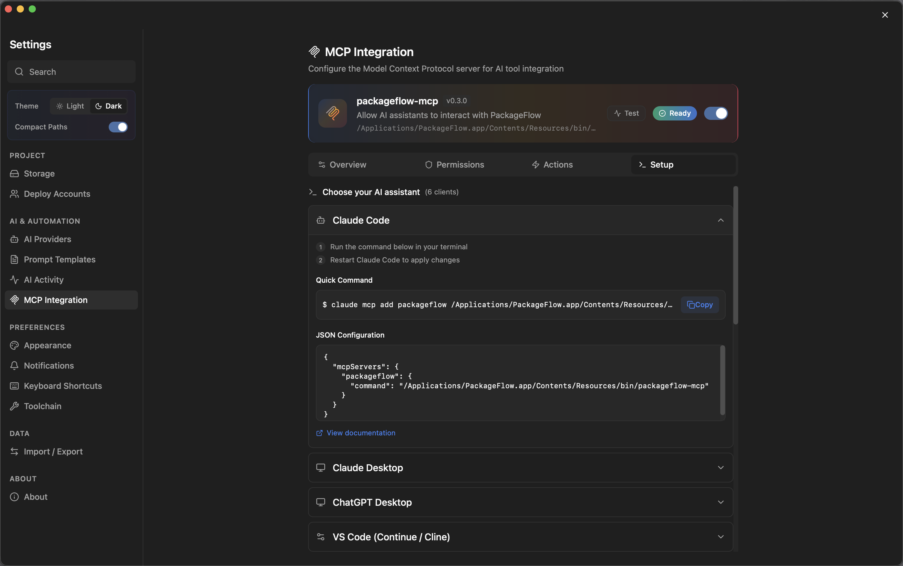903x566 pixels.
Task: Open Prompt Templates
Action: coord(59,259)
